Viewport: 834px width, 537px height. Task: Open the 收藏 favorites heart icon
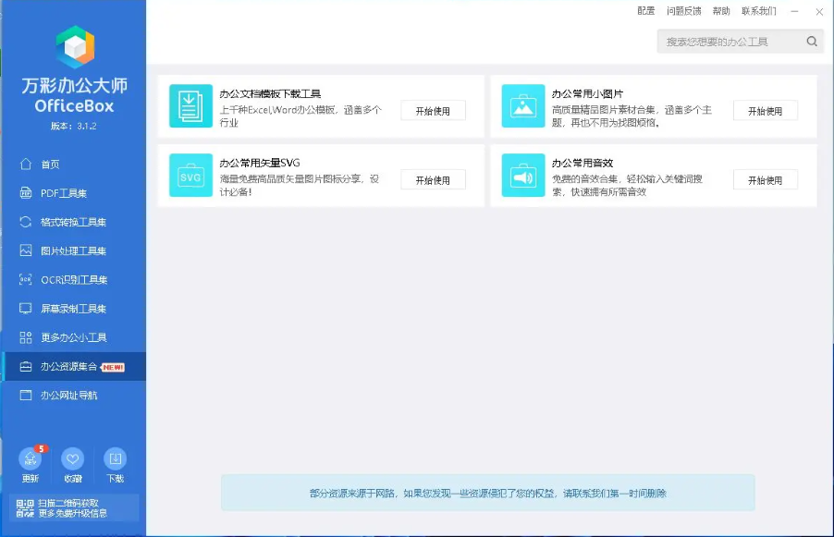(73, 459)
